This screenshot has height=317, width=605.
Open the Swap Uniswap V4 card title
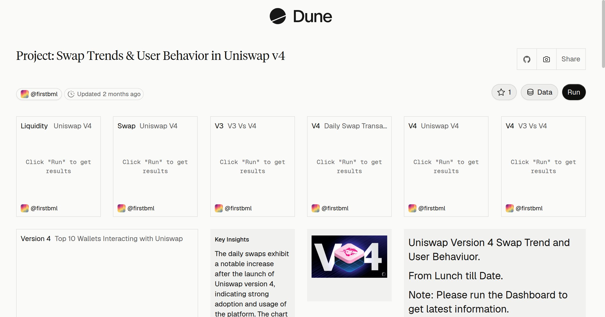click(x=147, y=126)
